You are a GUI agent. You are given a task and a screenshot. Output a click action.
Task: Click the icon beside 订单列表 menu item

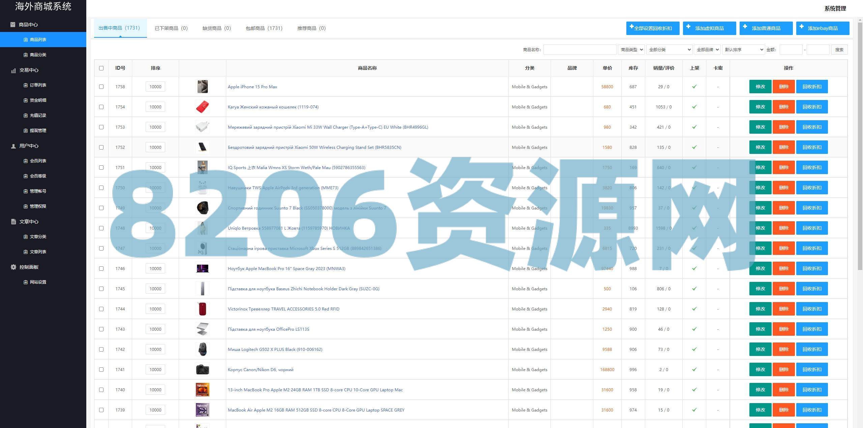coord(26,85)
